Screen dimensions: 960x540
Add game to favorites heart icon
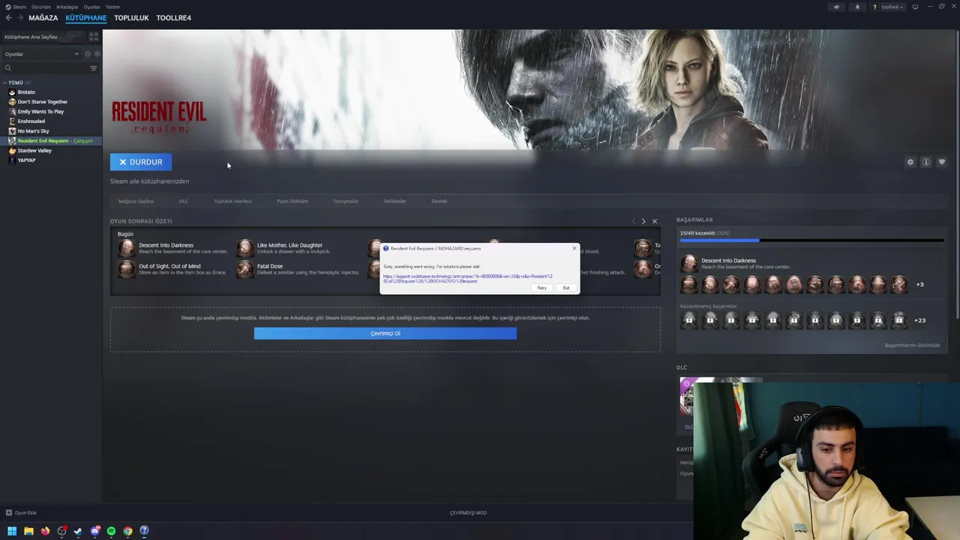[x=942, y=162]
